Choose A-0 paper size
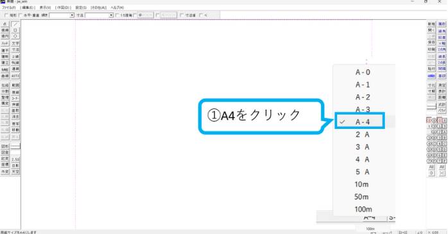Image resolution: width=448 pixels, height=234 pixels. pyautogui.click(x=363, y=72)
